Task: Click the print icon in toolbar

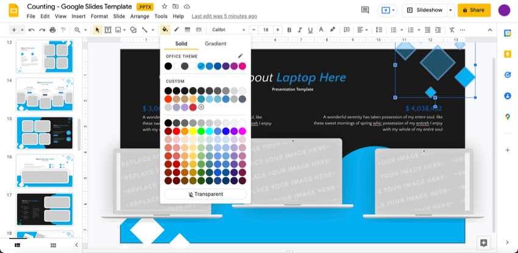Action: coord(52,29)
